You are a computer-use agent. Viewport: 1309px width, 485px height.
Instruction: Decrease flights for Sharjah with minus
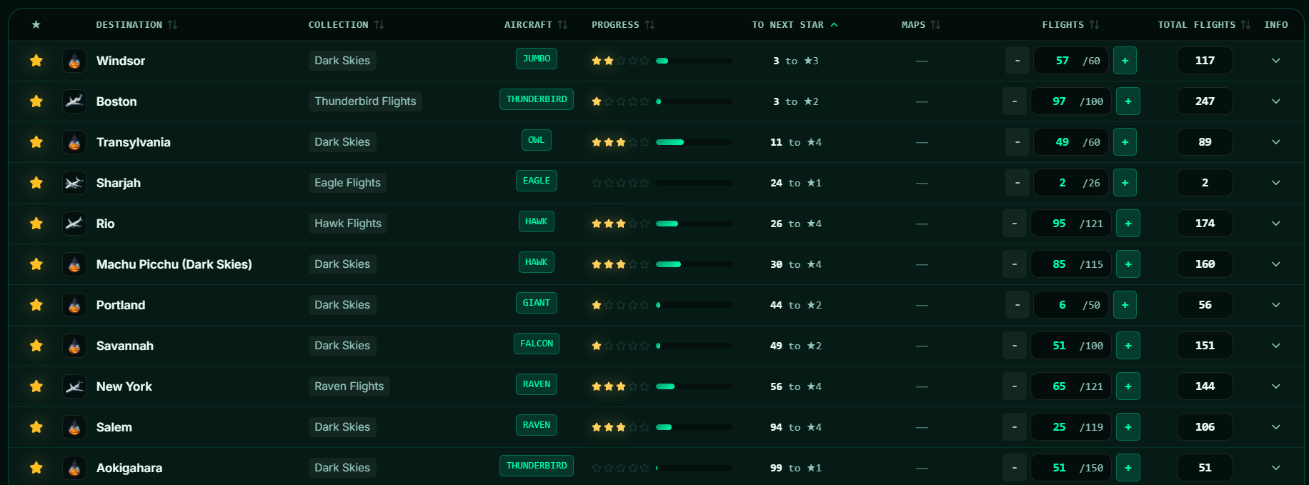click(1017, 183)
